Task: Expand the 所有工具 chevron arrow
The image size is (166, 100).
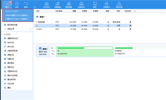Action: click(x=31, y=29)
